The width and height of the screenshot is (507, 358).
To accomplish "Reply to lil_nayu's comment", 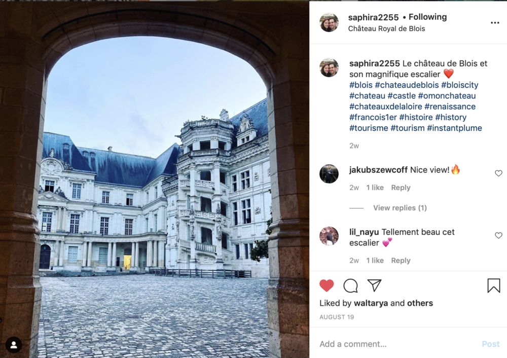I will (401, 260).
